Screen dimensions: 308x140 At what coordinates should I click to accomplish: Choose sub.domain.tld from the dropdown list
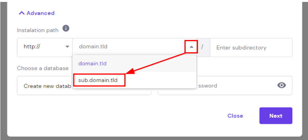(98, 80)
